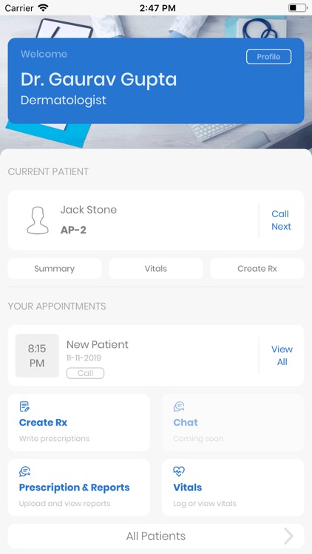
Task: Open the Summary tab for Jack Stone
Action: 55,269
